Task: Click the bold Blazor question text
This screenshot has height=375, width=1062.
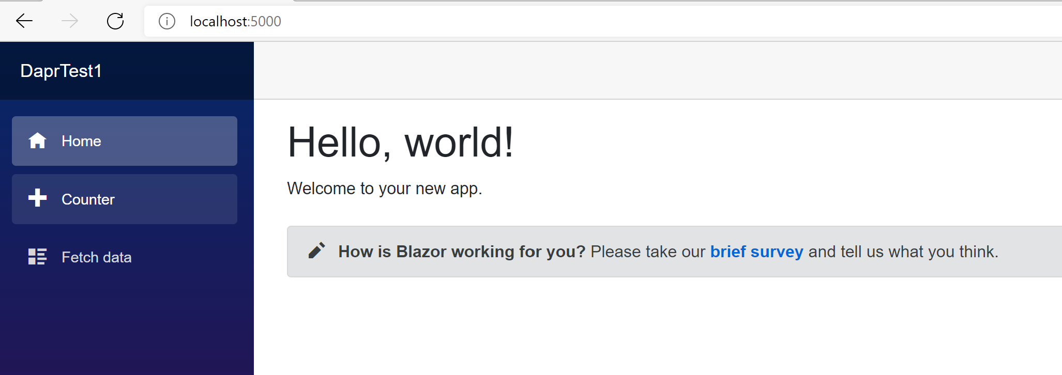Action: tap(462, 252)
